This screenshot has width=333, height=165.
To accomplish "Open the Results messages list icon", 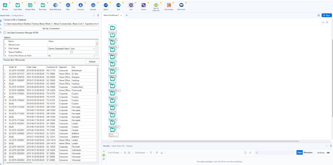I will pos(104,151).
